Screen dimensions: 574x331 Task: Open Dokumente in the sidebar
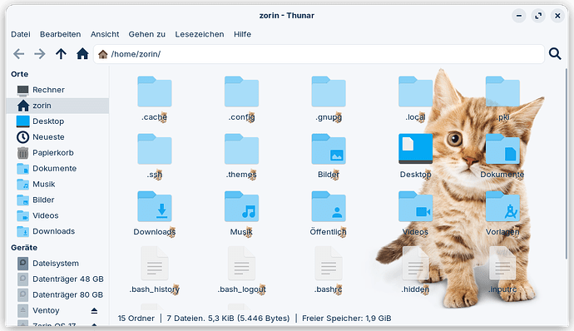(57, 169)
